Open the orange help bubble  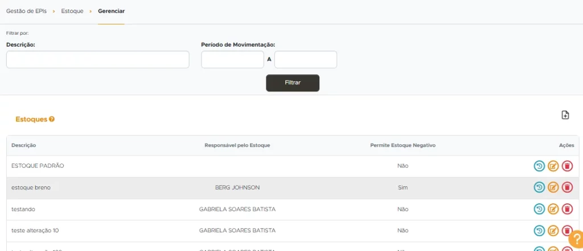click(x=576, y=239)
